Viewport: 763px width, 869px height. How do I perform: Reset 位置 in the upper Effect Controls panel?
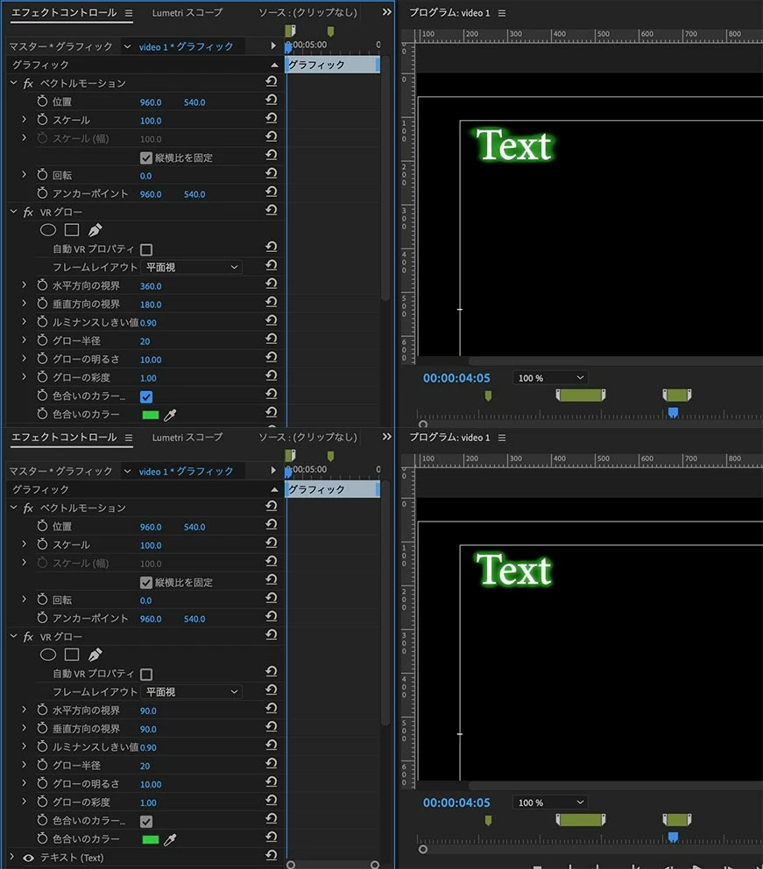click(271, 100)
